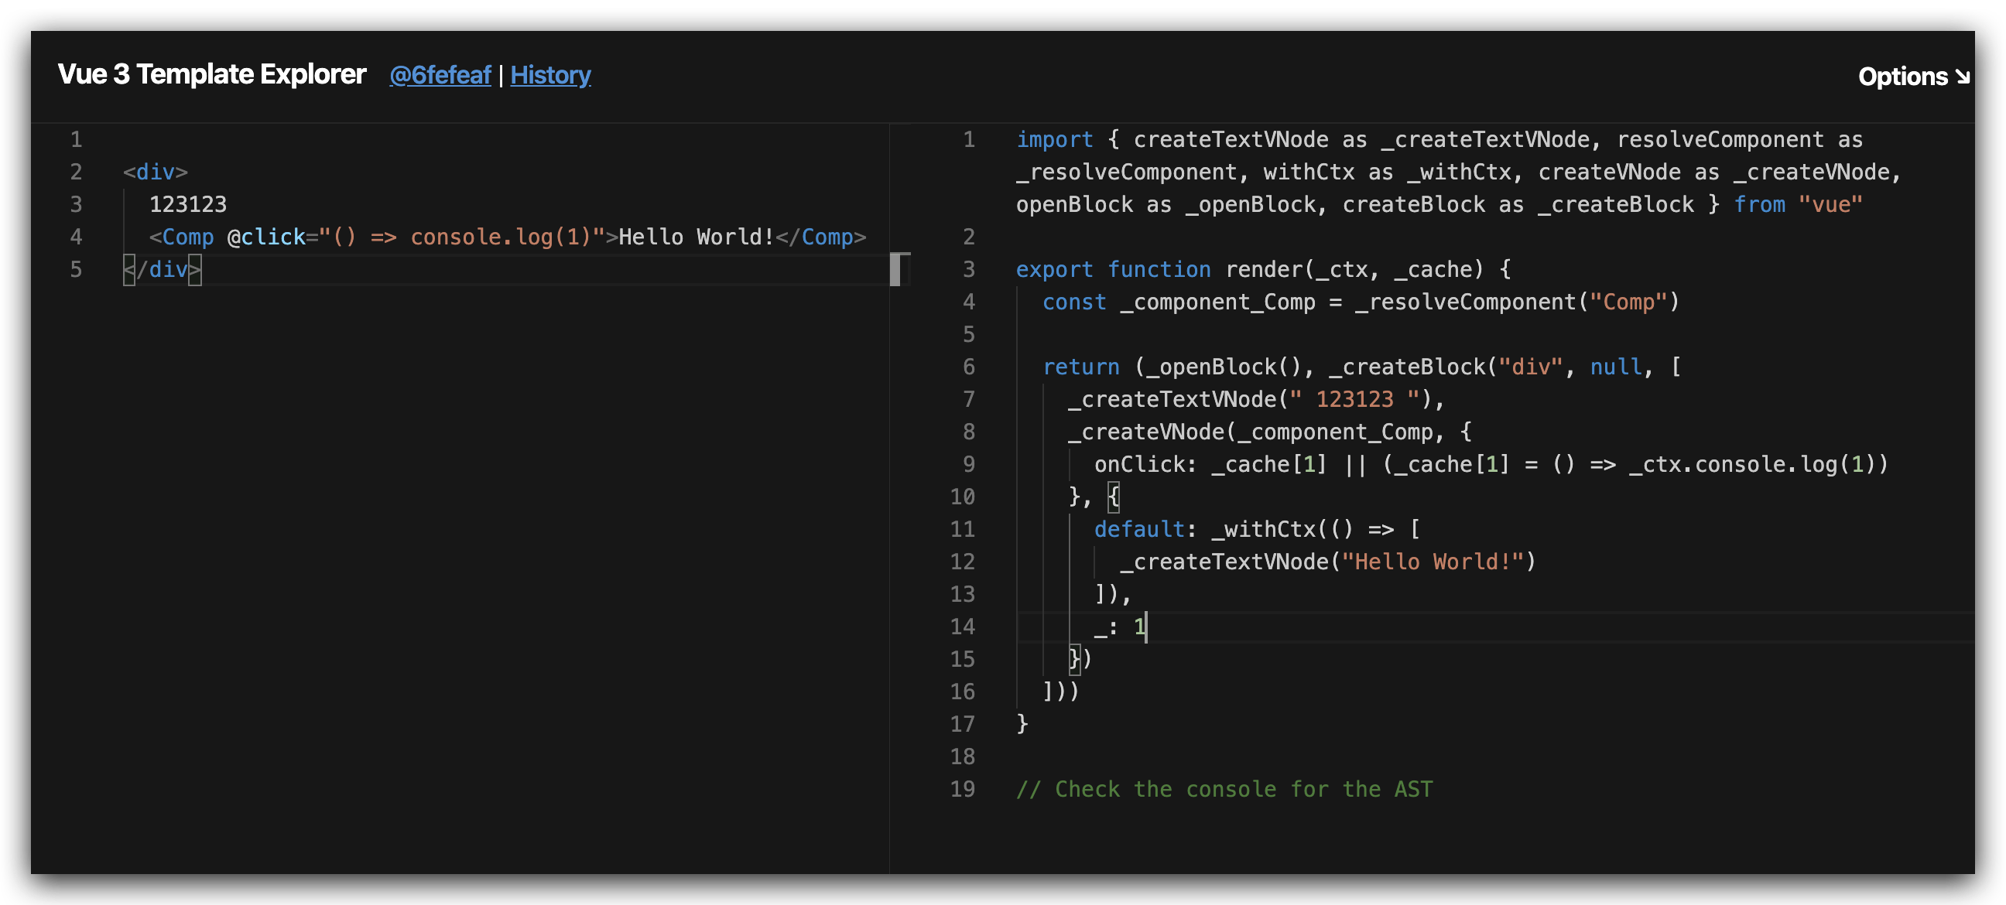Click the "vue" string in import statement
The height and width of the screenshot is (905, 2006).
point(1830,205)
